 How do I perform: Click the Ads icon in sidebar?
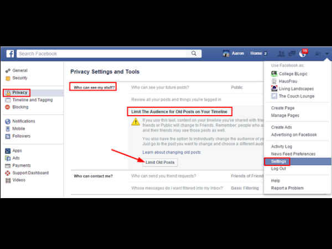coord(8,158)
